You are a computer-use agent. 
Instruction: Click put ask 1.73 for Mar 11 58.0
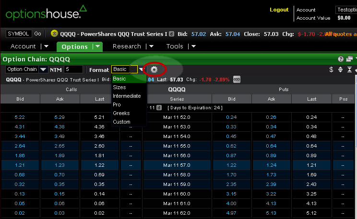[x=271, y=174]
